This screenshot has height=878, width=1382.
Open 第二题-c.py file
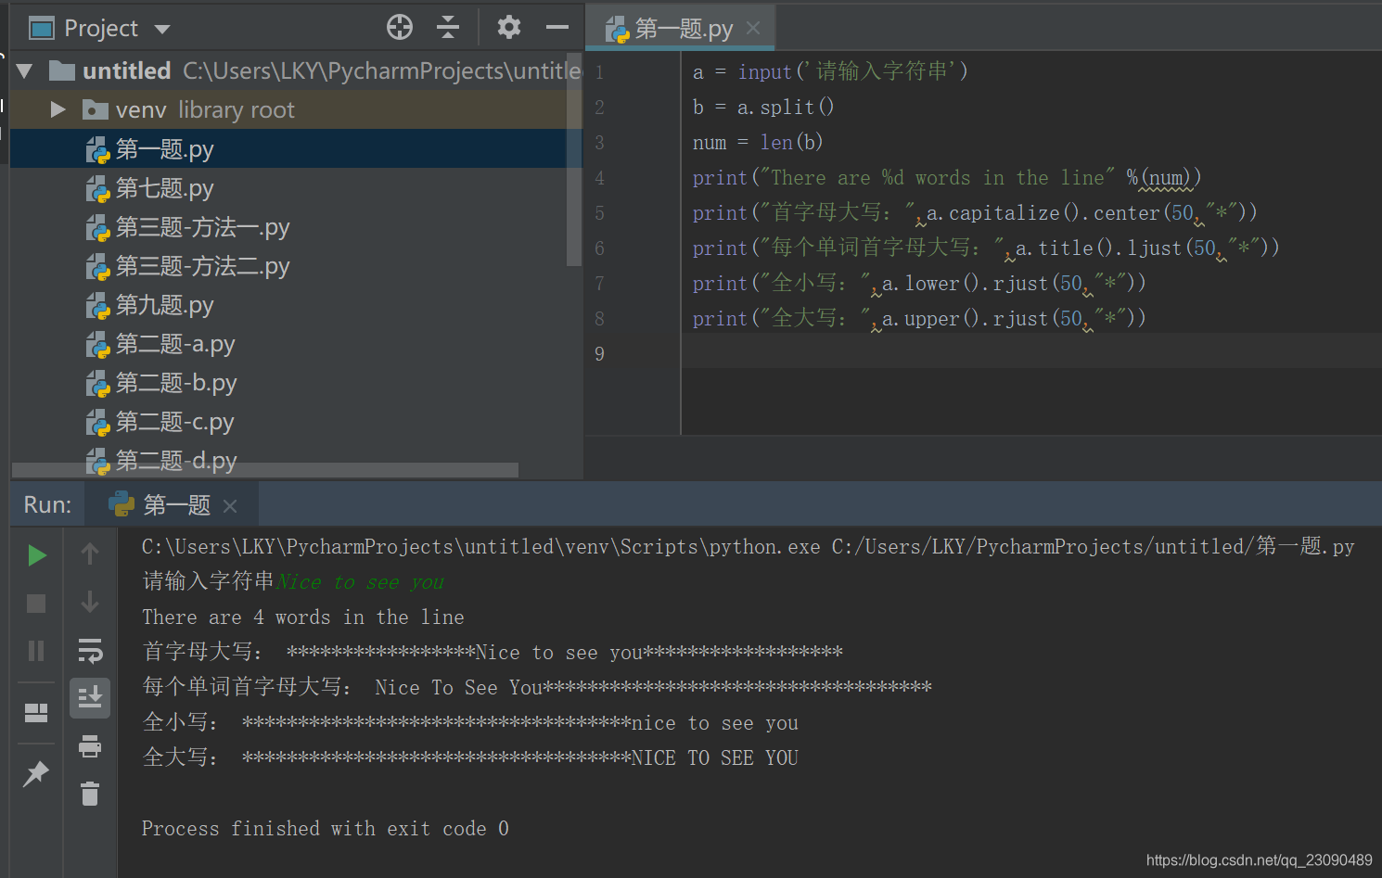pos(160,422)
